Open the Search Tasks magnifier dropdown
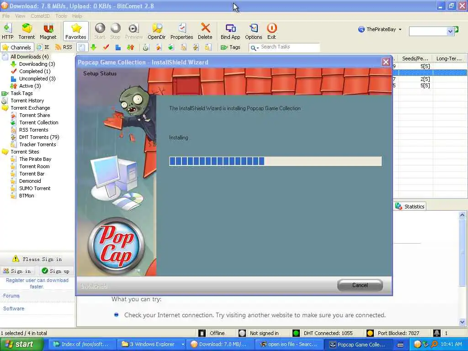Image resolution: width=468 pixels, height=351 pixels. tap(254, 48)
